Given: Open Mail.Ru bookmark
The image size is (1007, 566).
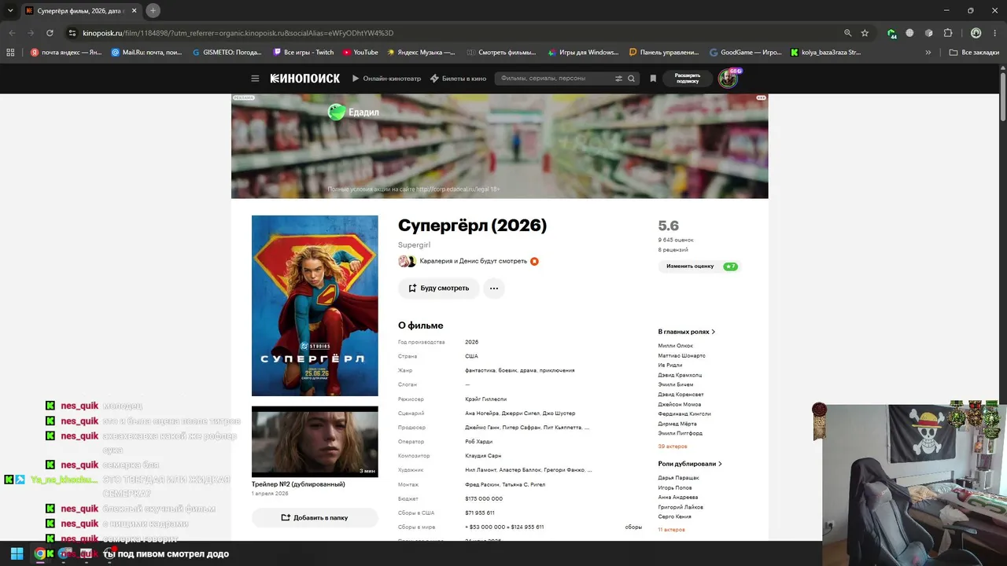Looking at the screenshot, I should tap(146, 53).
